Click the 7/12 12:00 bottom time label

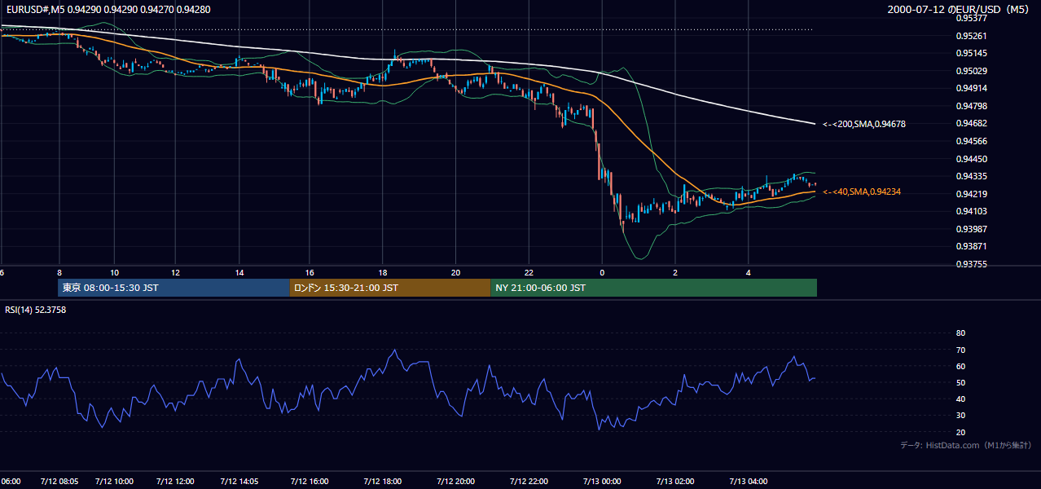pyautogui.click(x=175, y=482)
